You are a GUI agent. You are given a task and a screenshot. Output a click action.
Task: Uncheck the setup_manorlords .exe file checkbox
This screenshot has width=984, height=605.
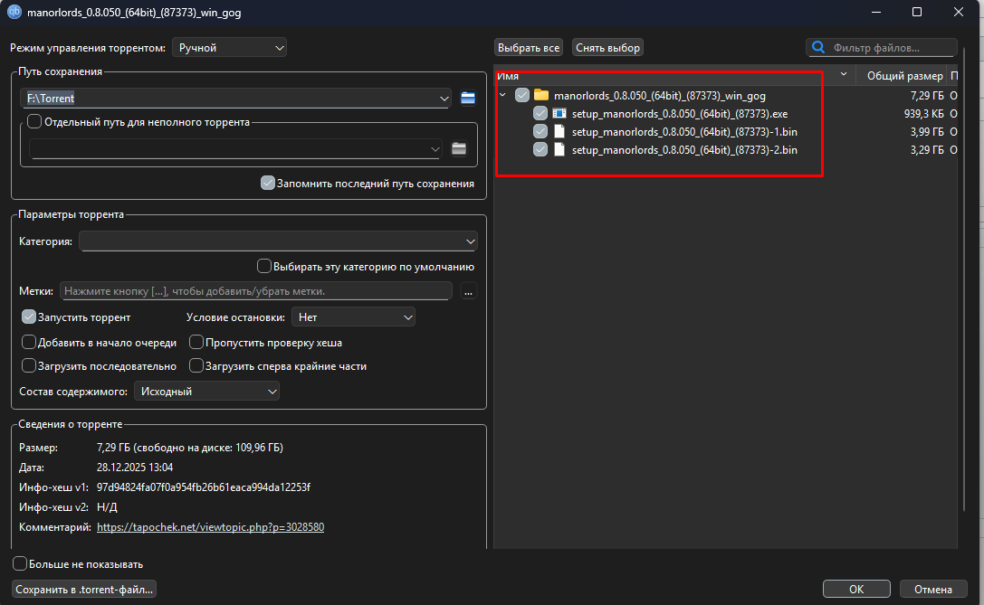pyautogui.click(x=540, y=114)
